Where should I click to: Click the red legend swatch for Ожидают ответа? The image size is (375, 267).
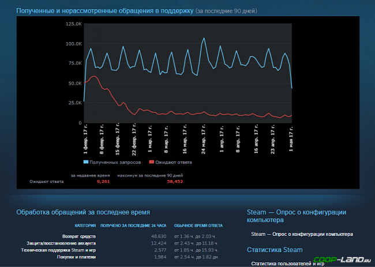click(x=151, y=162)
